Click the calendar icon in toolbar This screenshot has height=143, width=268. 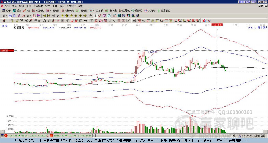coord(115,16)
